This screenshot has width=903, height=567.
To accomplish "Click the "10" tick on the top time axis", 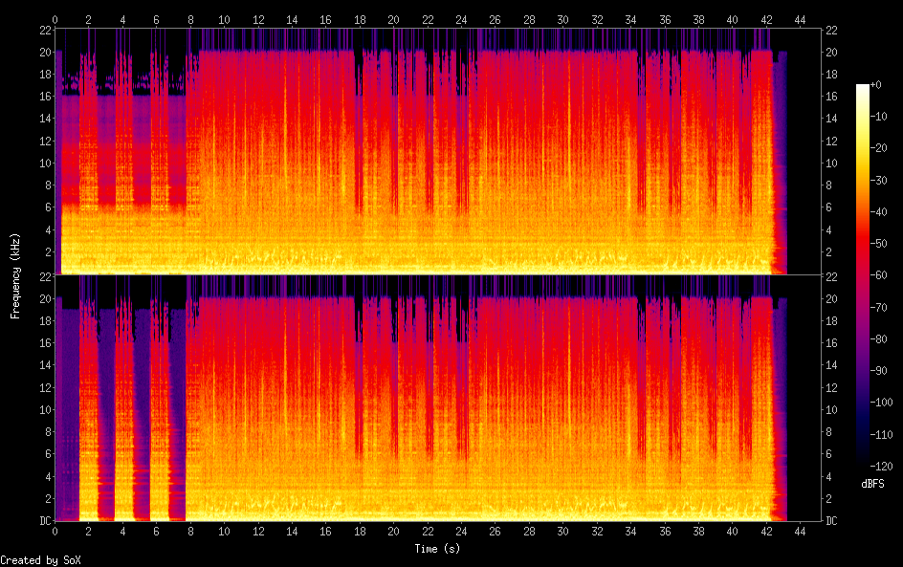I will pyautogui.click(x=224, y=19).
